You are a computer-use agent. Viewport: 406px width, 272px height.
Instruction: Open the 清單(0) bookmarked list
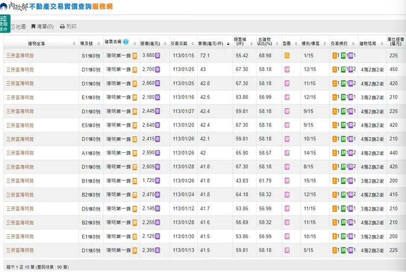(42, 27)
